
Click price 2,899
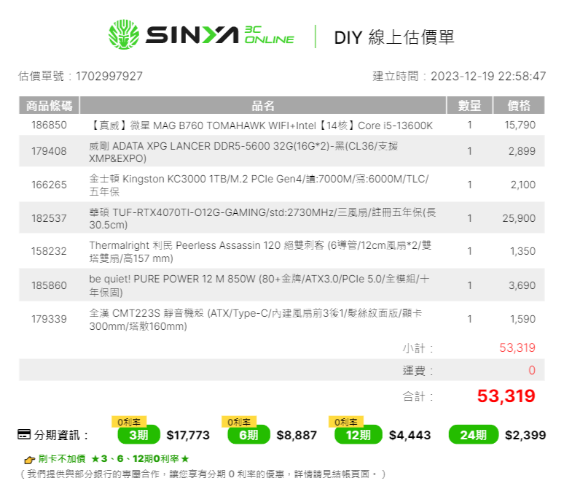[x=522, y=151]
